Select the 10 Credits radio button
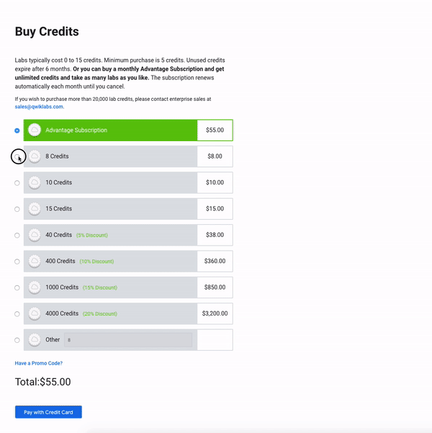 click(x=17, y=183)
